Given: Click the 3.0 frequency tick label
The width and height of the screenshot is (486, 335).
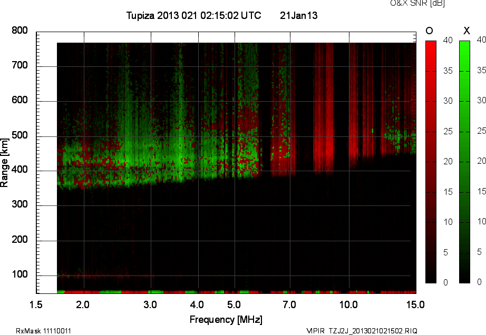Looking at the screenshot, I should point(150,304).
